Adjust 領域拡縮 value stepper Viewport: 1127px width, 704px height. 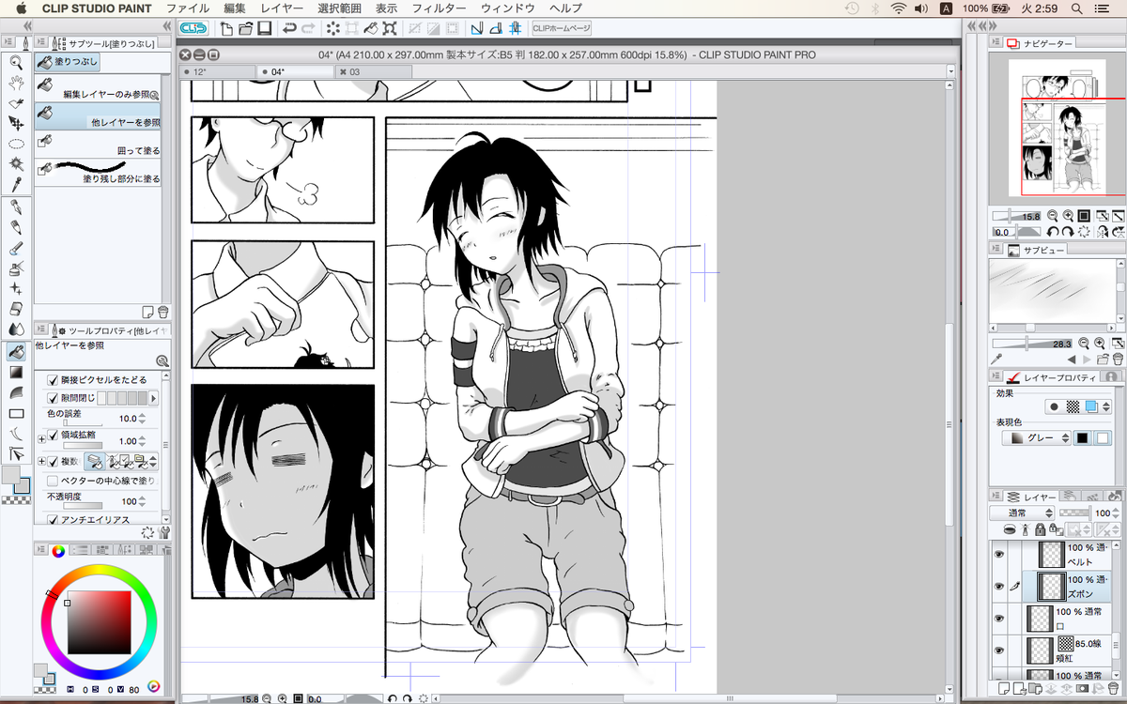coord(142,440)
